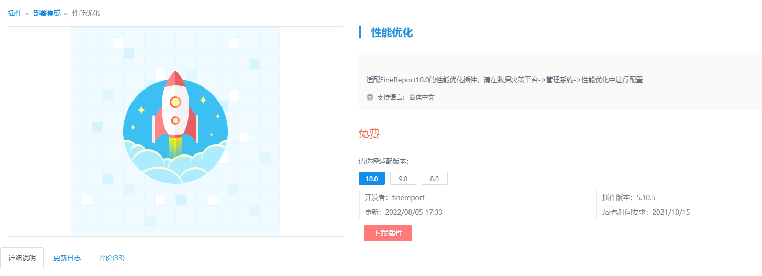Select the 9.0 version option

click(403, 179)
